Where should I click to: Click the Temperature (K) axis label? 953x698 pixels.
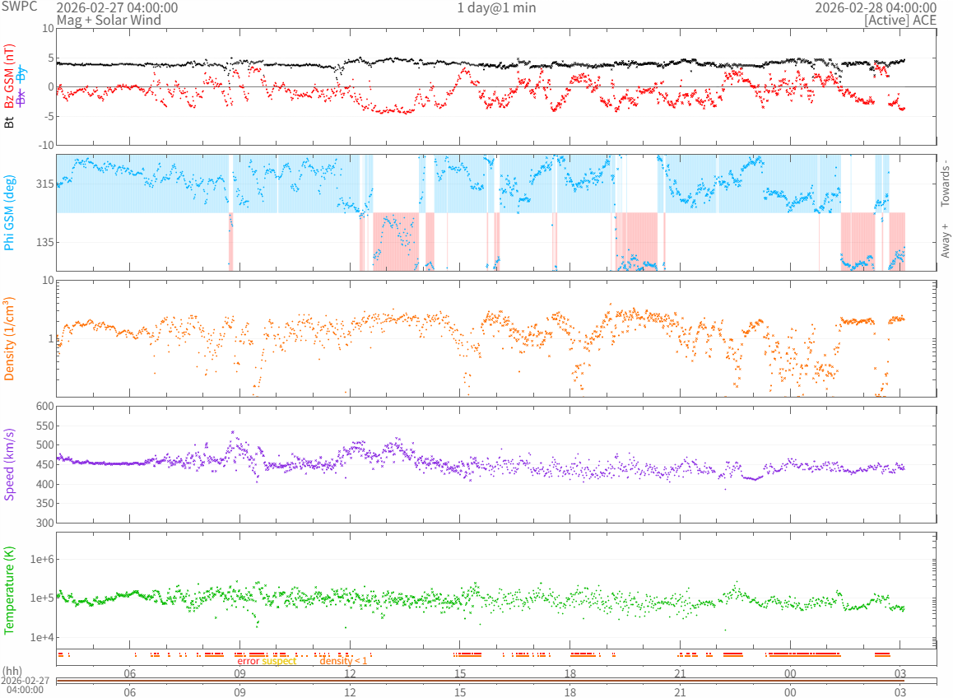(10, 591)
